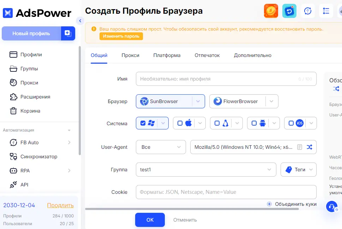Open FlowerBrowser version dropdown arrow
This screenshot has width=342, height=229.
(271, 101)
